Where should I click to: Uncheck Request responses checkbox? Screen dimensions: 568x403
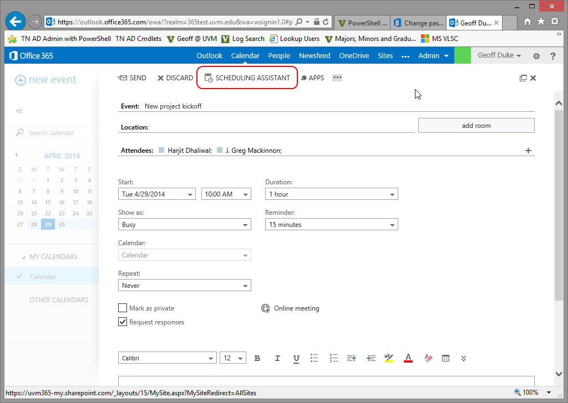(123, 322)
